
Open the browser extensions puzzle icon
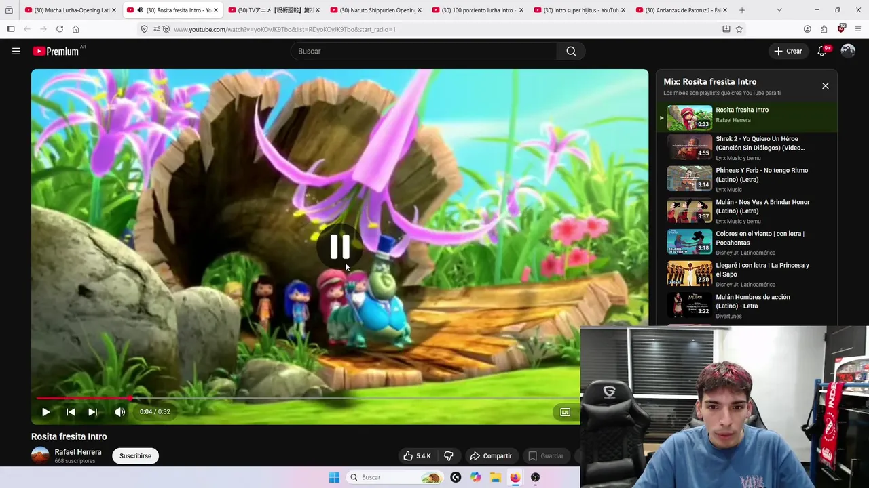click(x=824, y=29)
